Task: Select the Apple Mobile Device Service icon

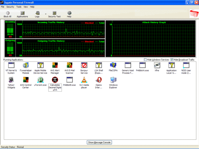Action: (40, 65)
